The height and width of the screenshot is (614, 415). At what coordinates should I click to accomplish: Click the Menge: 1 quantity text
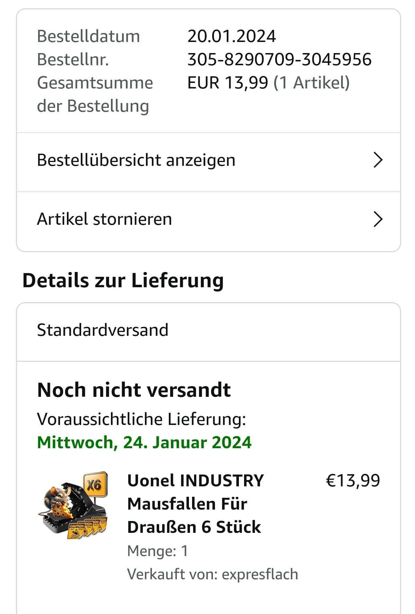[158, 551]
